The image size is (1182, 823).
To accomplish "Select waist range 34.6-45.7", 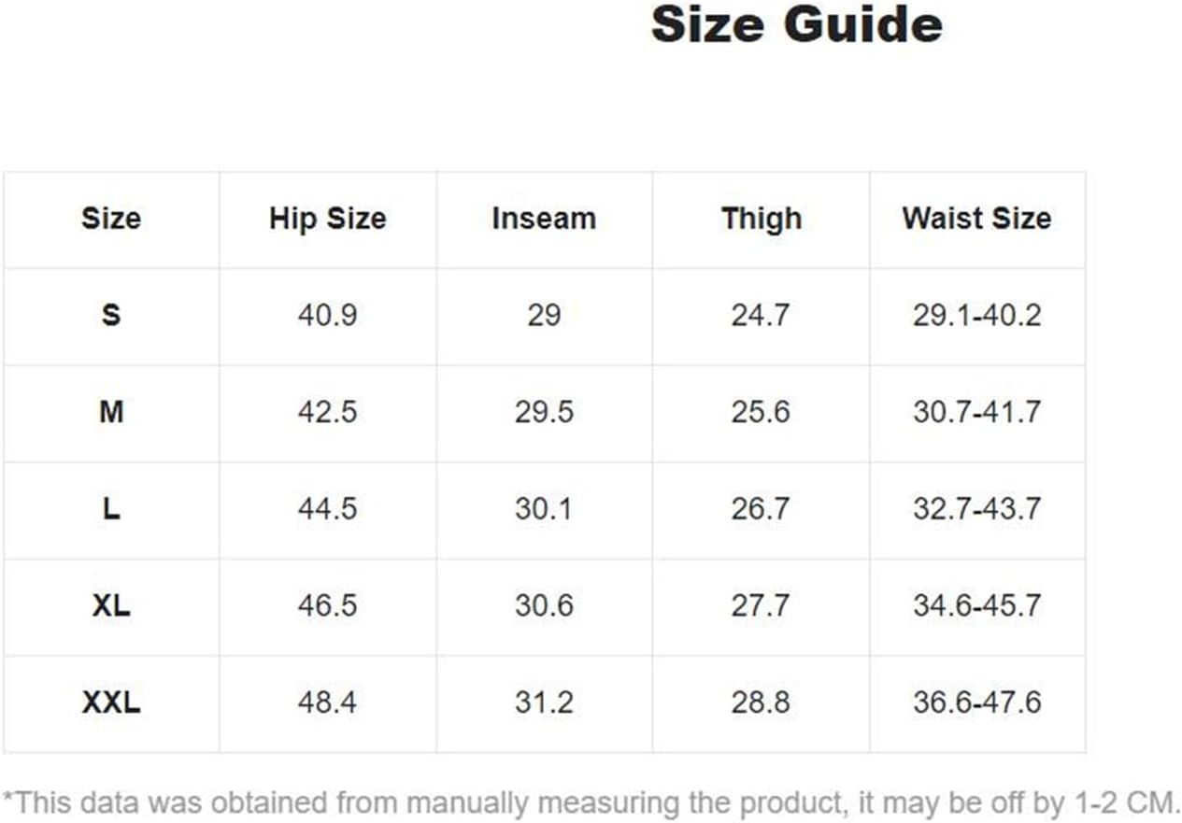I will click(976, 605).
